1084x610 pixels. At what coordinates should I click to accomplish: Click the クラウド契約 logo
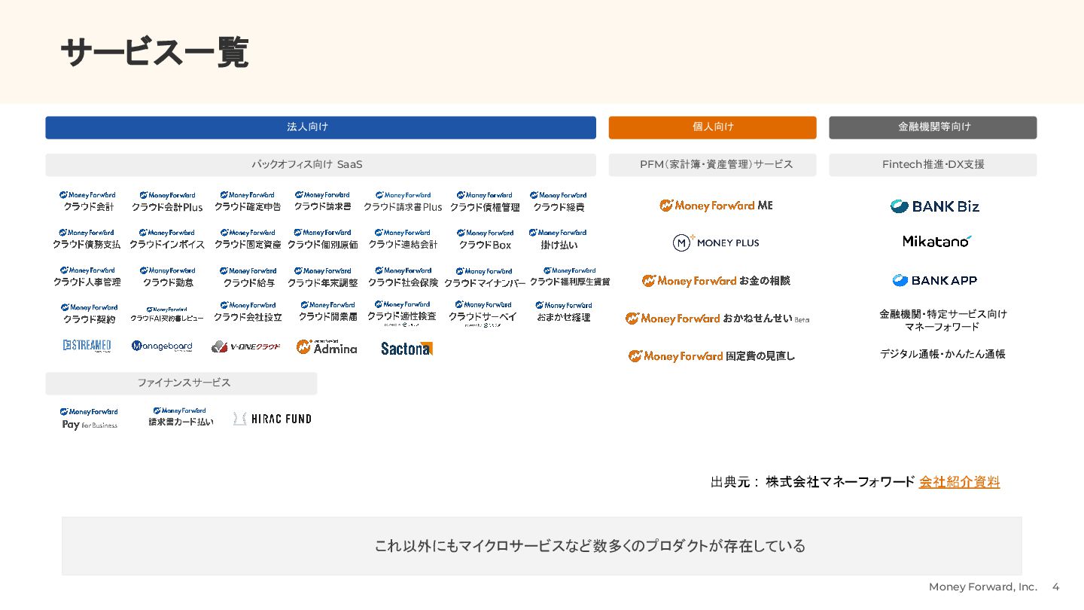coord(90,313)
